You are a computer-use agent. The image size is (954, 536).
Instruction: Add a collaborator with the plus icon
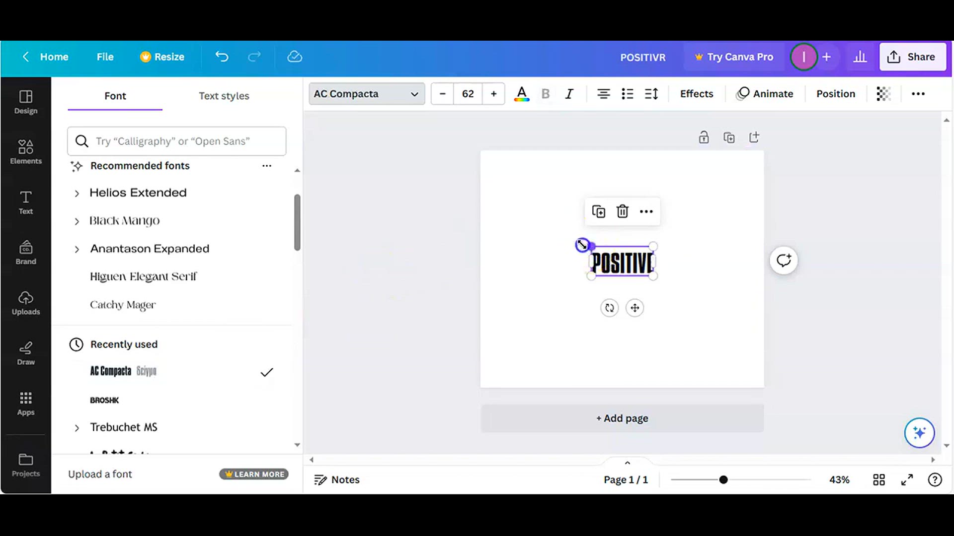click(x=827, y=57)
